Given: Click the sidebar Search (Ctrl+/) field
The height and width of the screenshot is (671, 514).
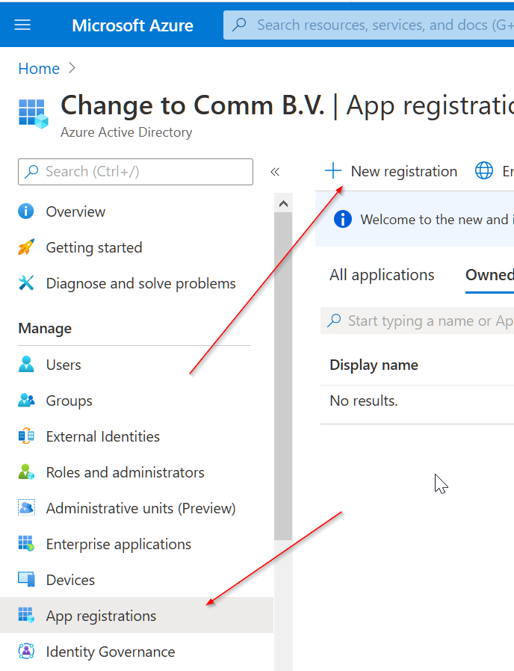Looking at the screenshot, I should click(x=135, y=172).
